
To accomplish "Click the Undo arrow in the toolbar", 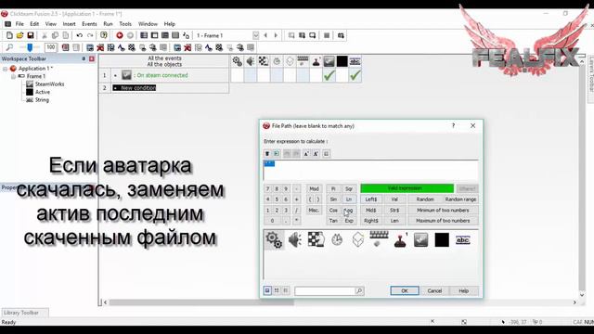I will pos(80,35).
